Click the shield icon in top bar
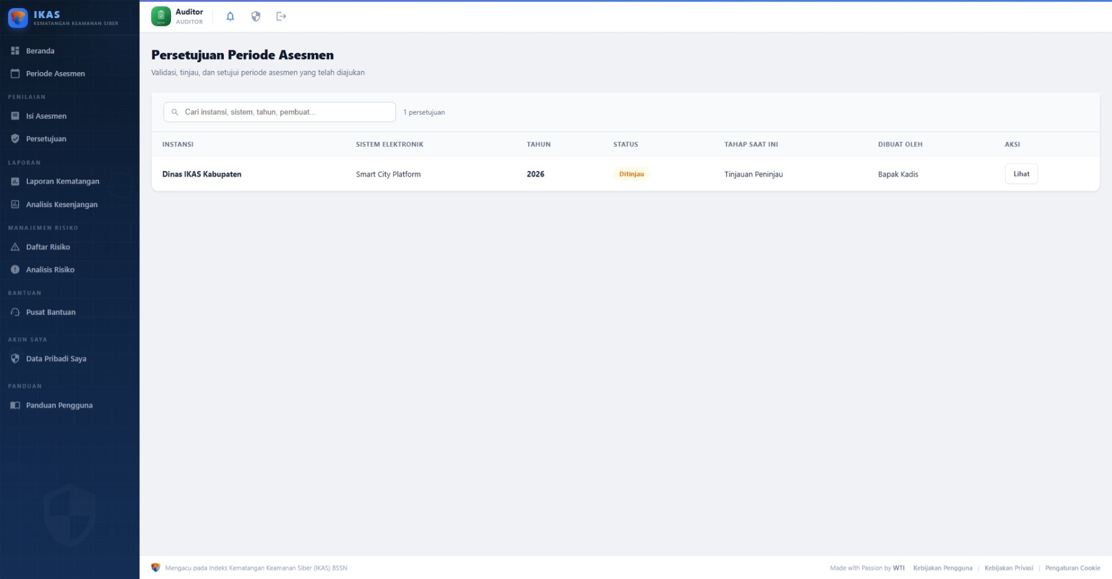 [256, 17]
